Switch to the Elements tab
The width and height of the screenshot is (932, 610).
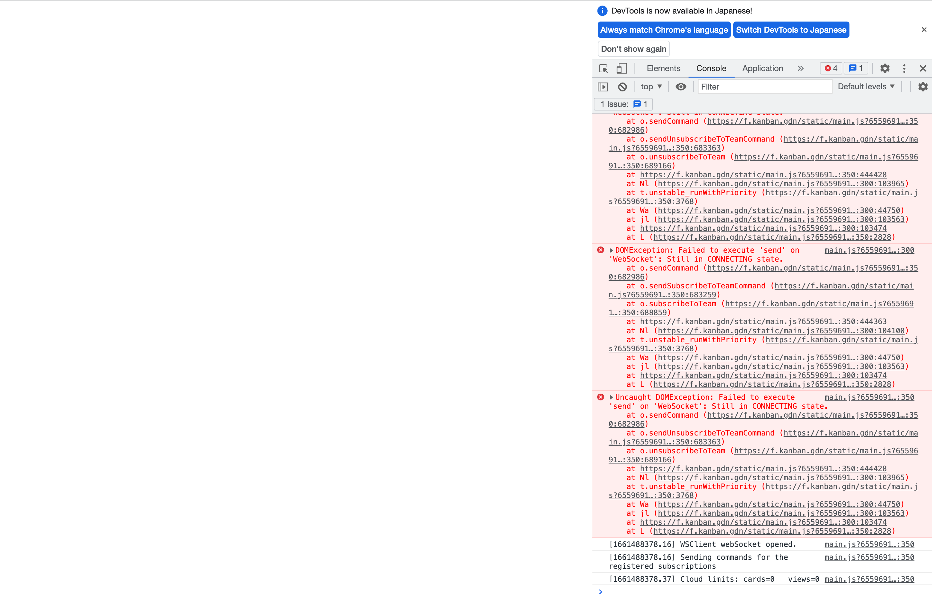[x=663, y=68]
